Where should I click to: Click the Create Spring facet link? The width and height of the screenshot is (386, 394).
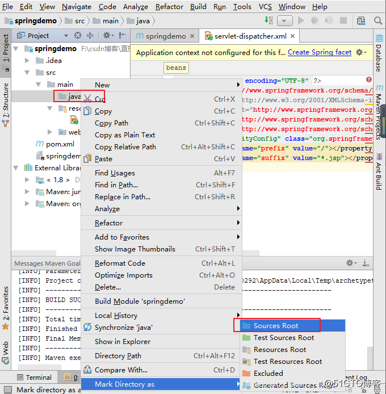[x=320, y=52]
